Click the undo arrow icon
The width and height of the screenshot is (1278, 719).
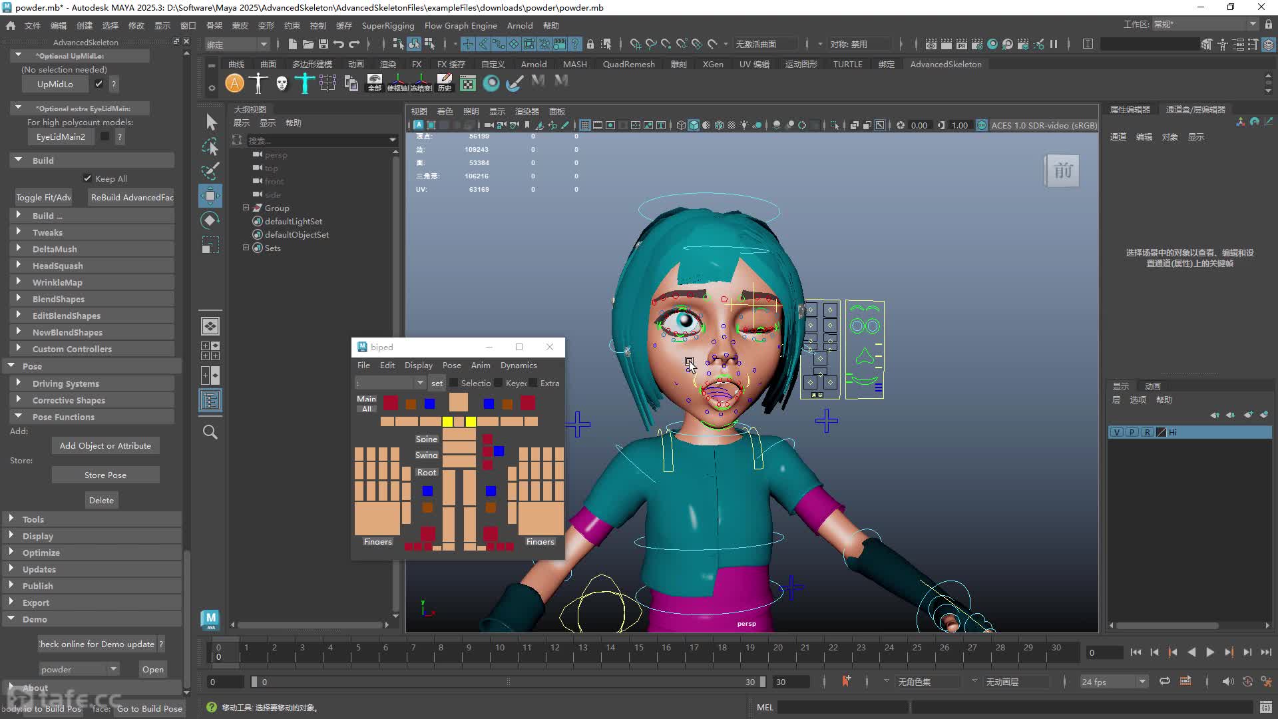click(x=339, y=44)
